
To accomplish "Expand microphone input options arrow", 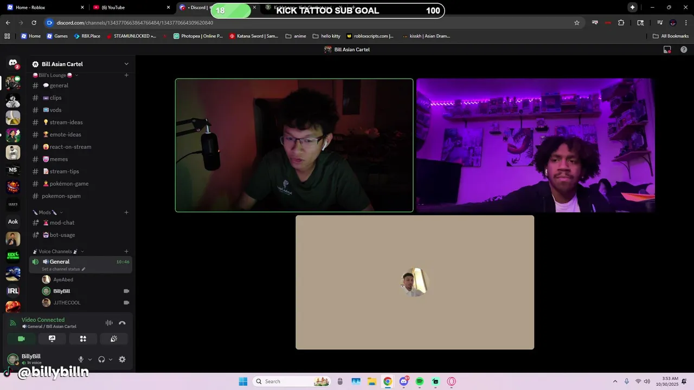I will pos(89,359).
